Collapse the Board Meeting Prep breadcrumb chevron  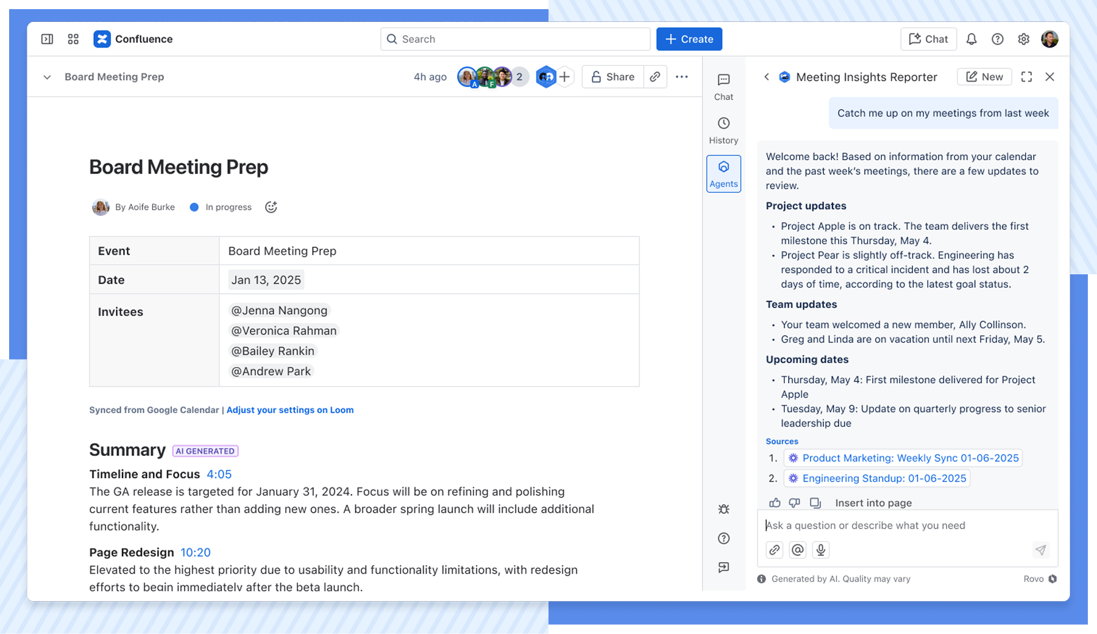47,77
